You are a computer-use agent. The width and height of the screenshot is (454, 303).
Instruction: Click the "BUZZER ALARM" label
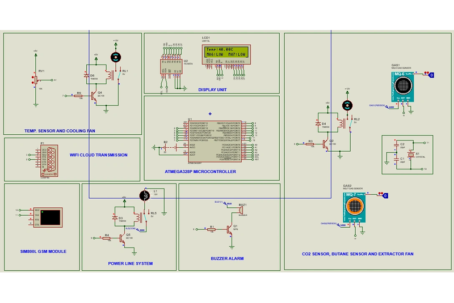(227, 258)
